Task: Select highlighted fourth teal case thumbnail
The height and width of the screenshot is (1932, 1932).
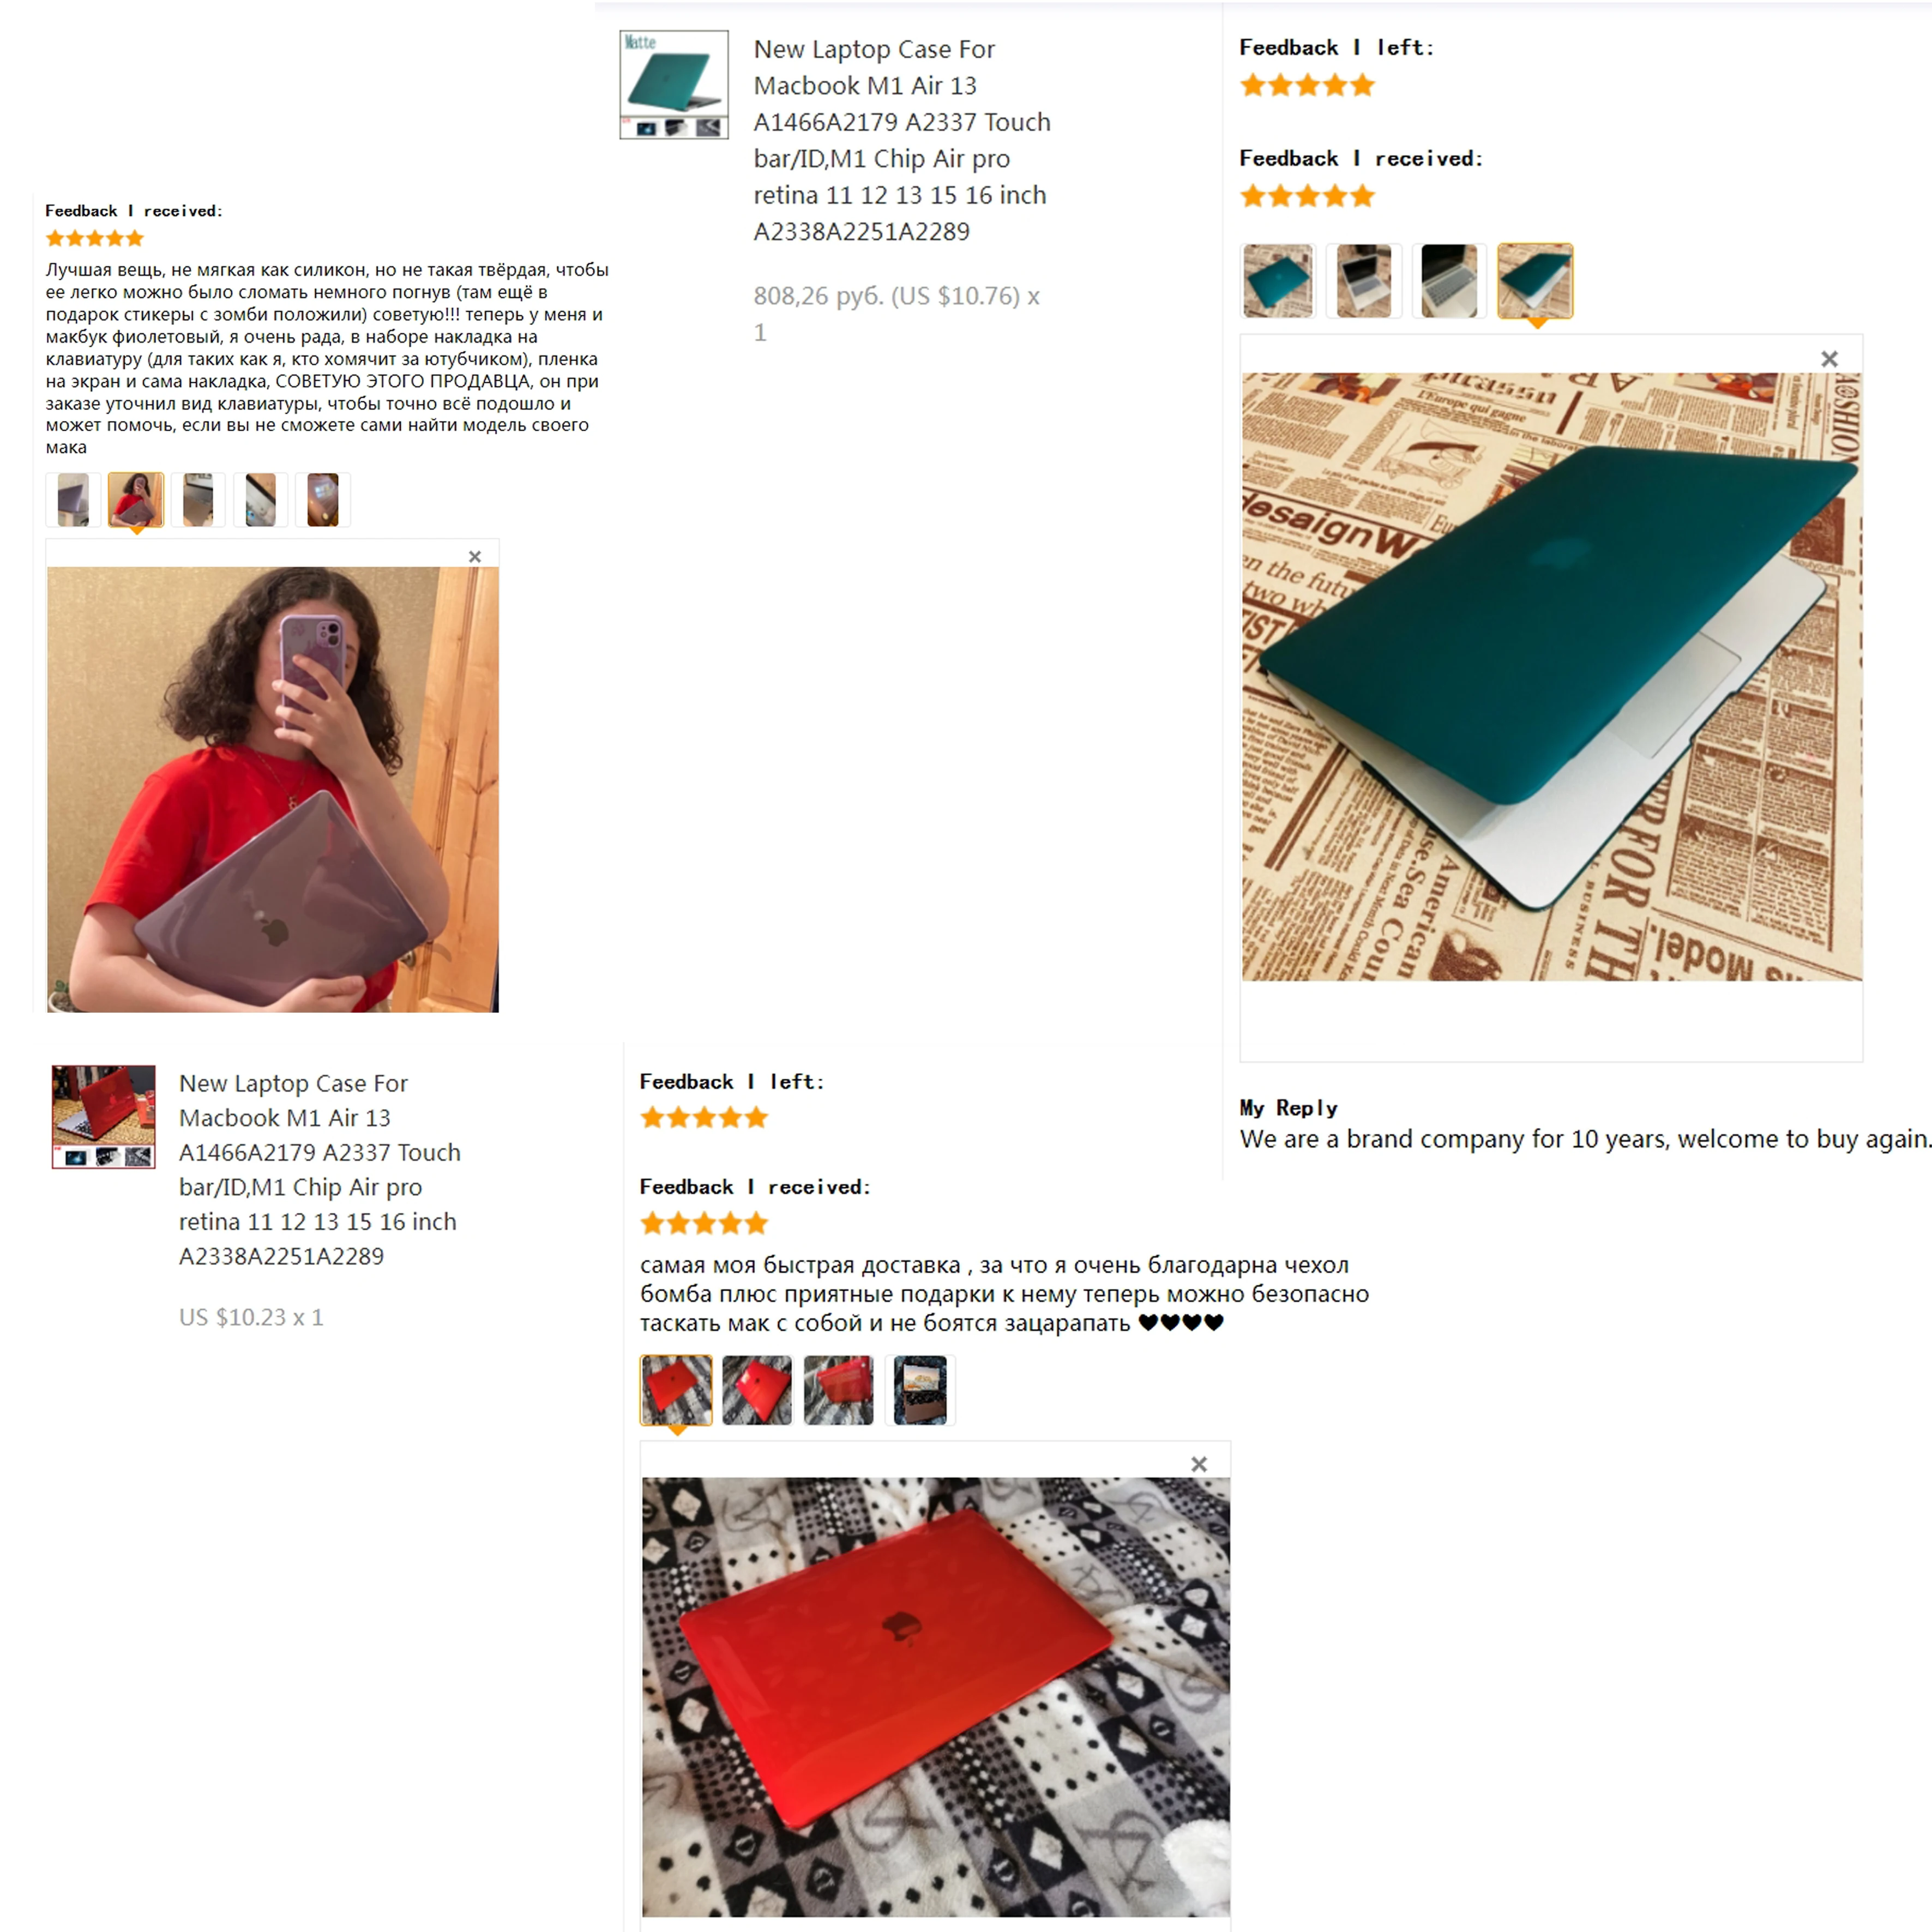Action: 1535,281
